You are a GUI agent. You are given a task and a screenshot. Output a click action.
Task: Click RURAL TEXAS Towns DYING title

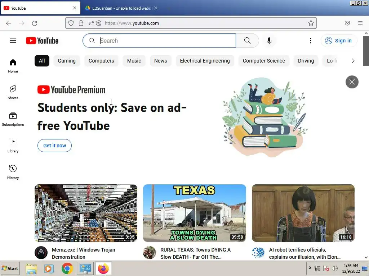click(196, 253)
